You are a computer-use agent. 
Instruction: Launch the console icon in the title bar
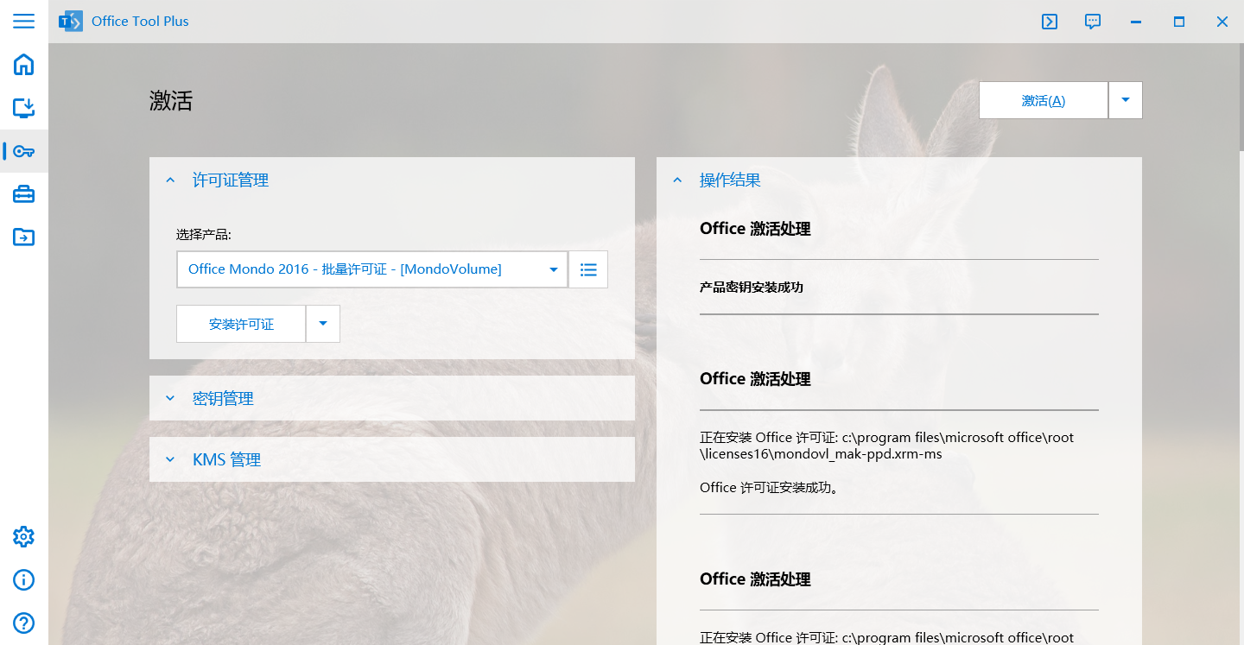(1049, 21)
